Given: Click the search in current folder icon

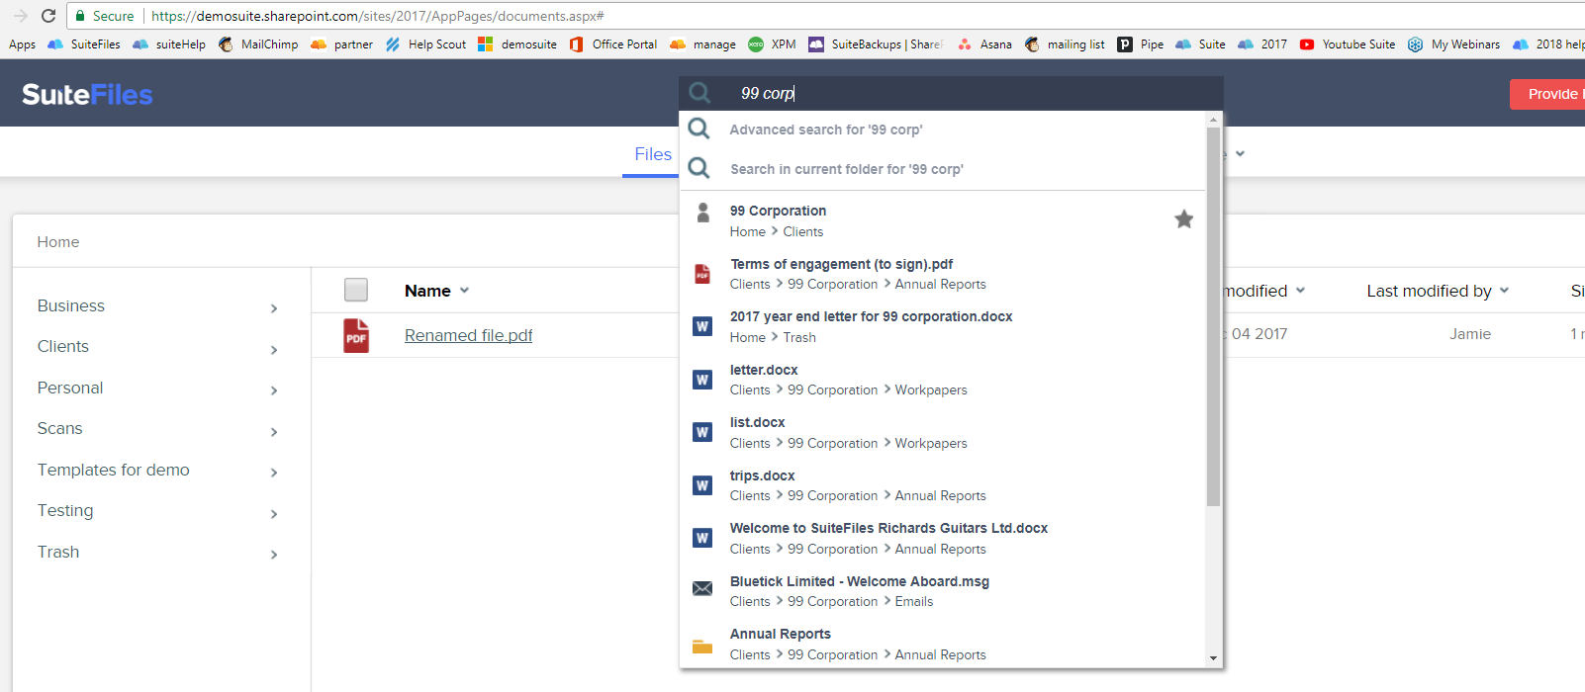Looking at the screenshot, I should (x=699, y=168).
